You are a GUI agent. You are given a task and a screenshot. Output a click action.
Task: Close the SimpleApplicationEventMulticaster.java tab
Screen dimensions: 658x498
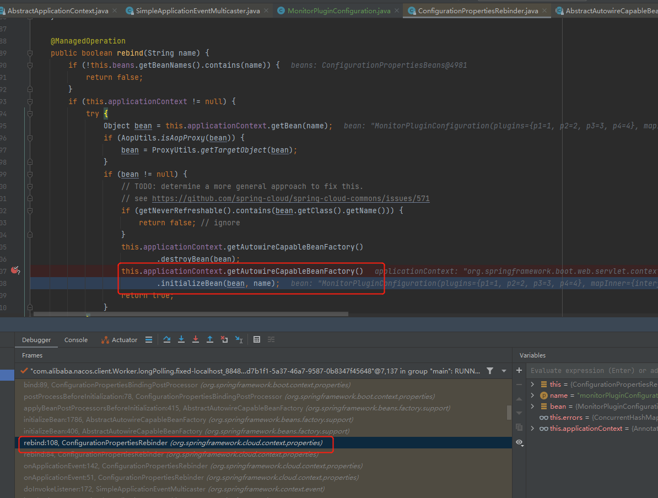click(266, 10)
